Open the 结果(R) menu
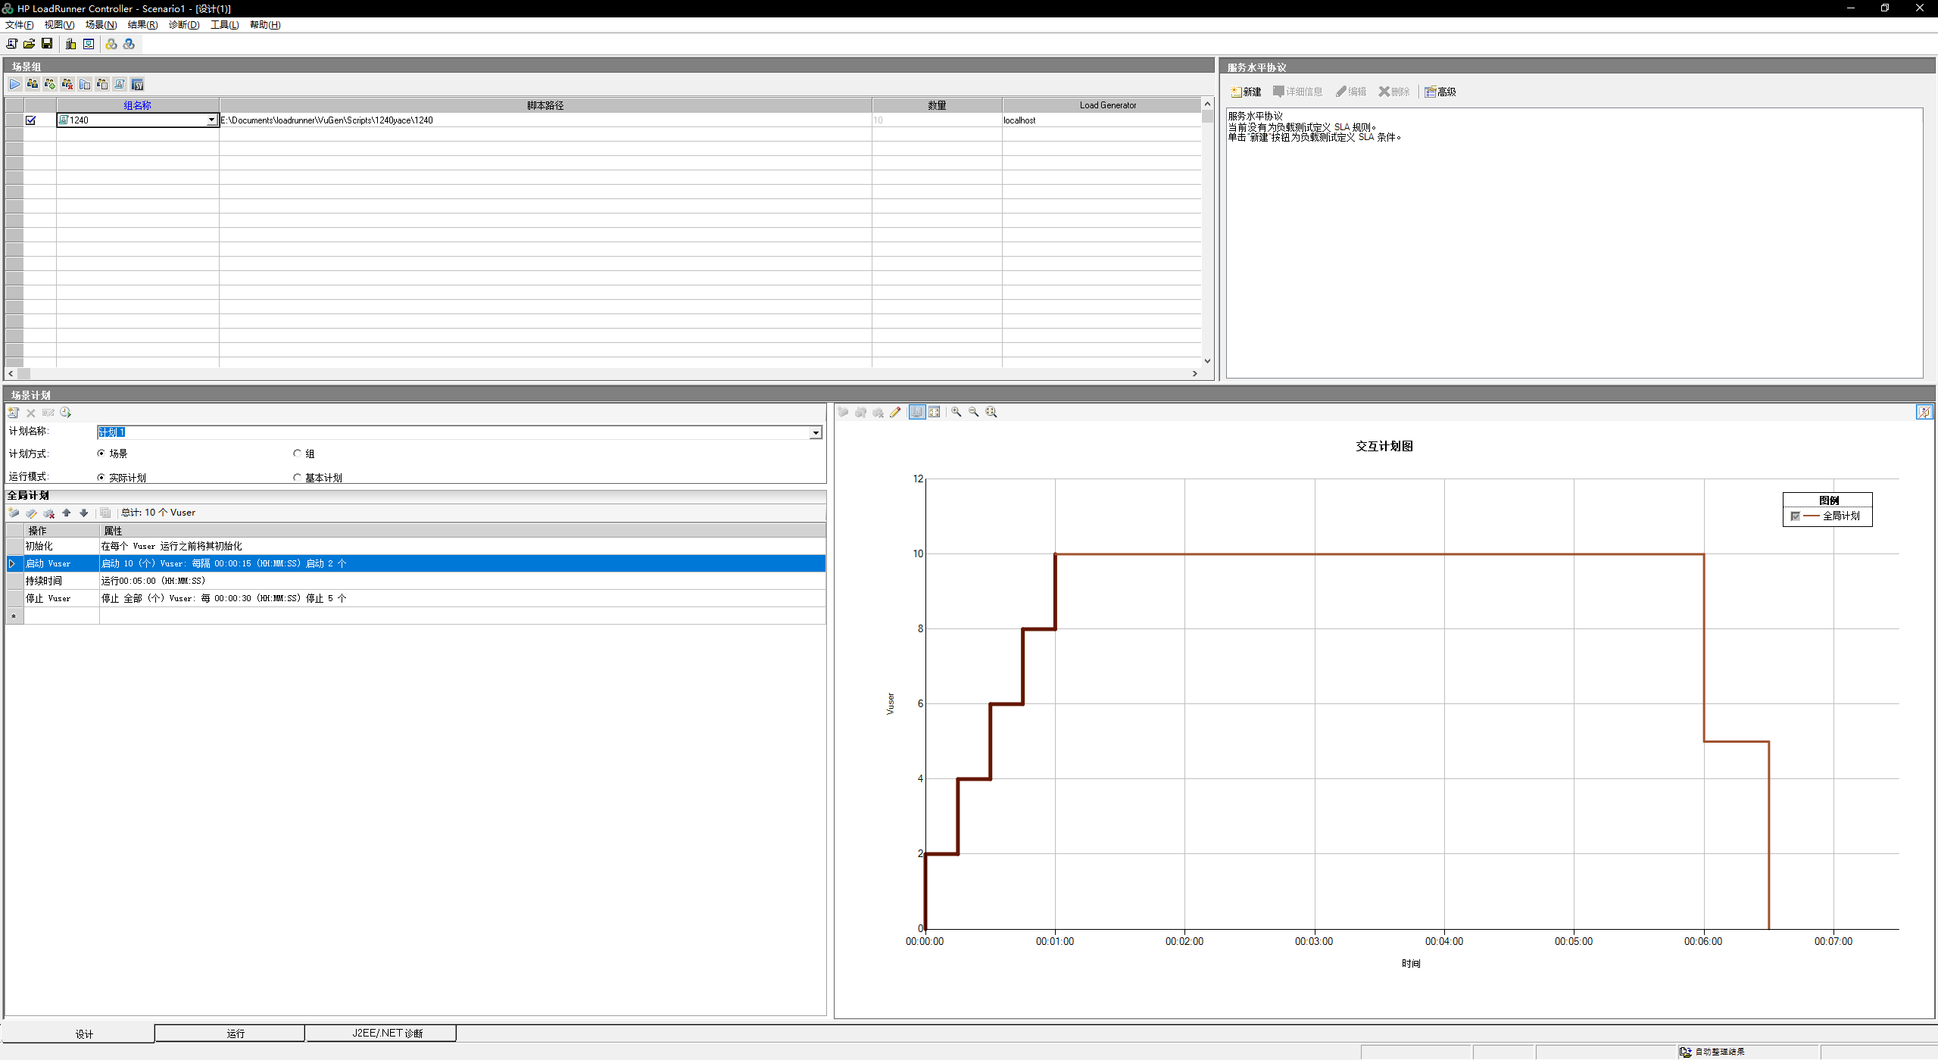This screenshot has width=1938, height=1060. [142, 24]
